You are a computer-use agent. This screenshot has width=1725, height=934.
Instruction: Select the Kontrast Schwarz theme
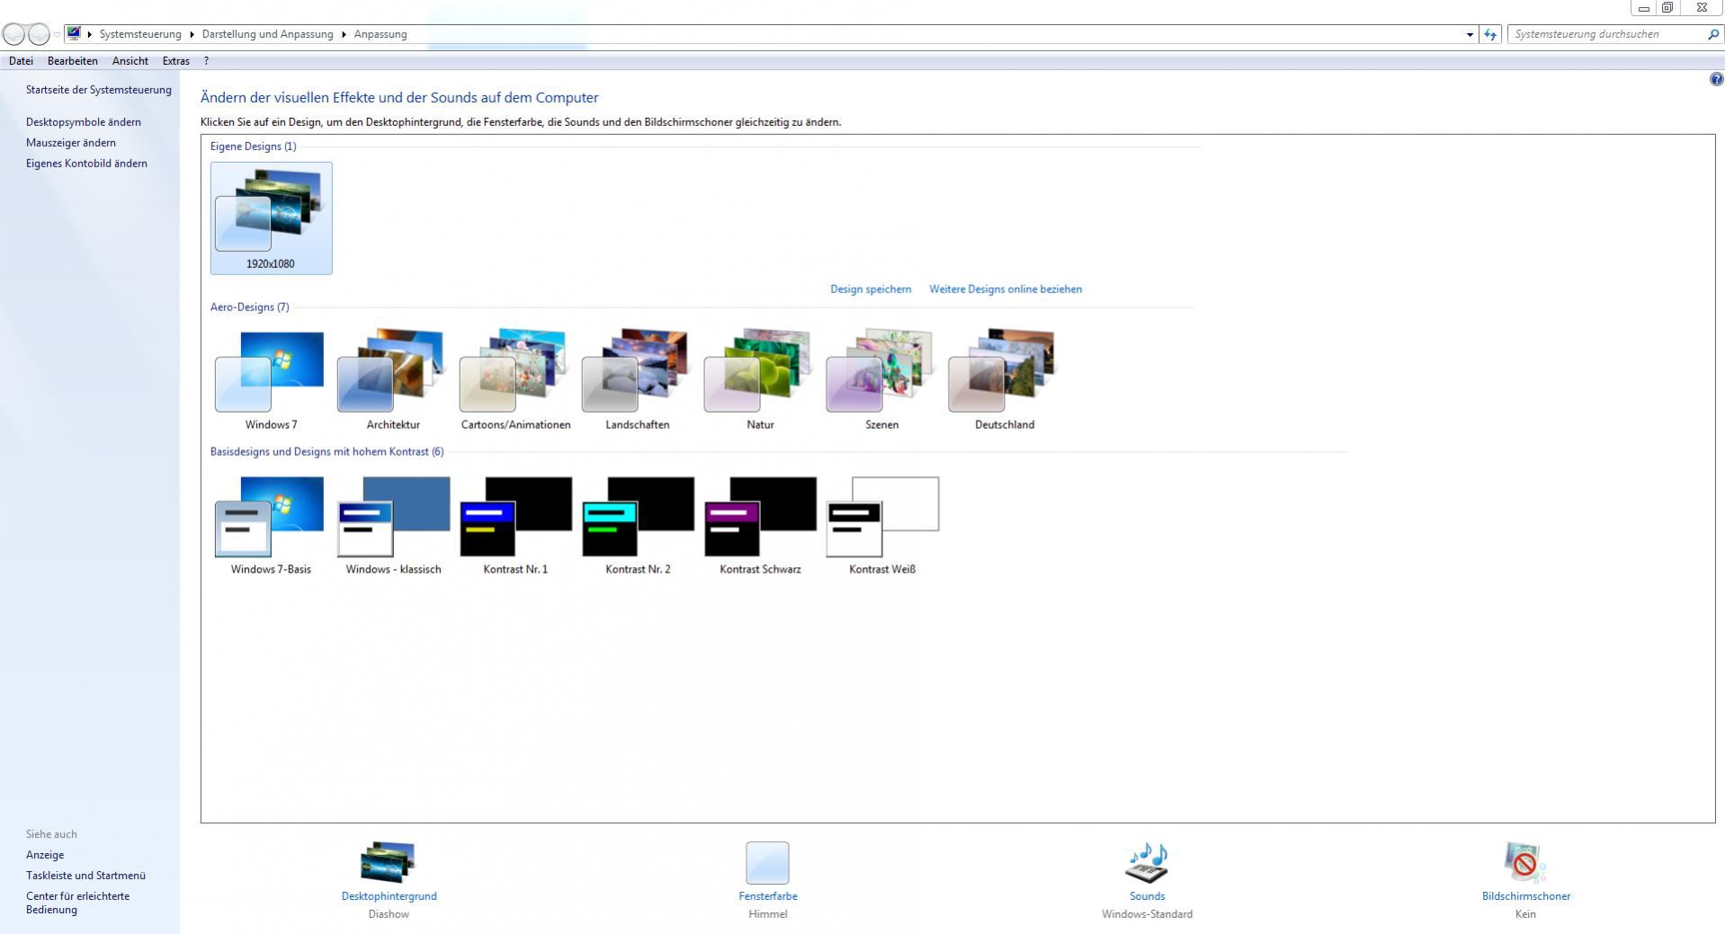[760, 525]
